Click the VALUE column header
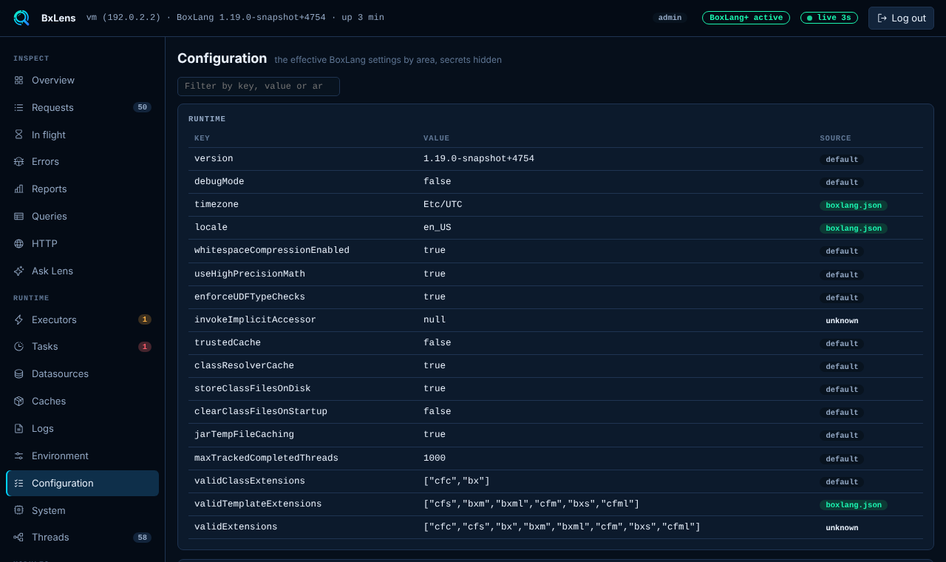This screenshot has height=562, width=946. (x=436, y=138)
